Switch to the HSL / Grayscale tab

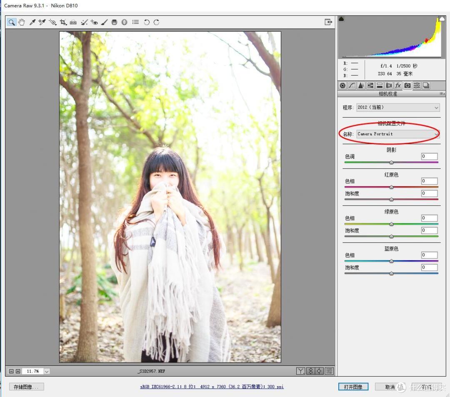coord(370,86)
